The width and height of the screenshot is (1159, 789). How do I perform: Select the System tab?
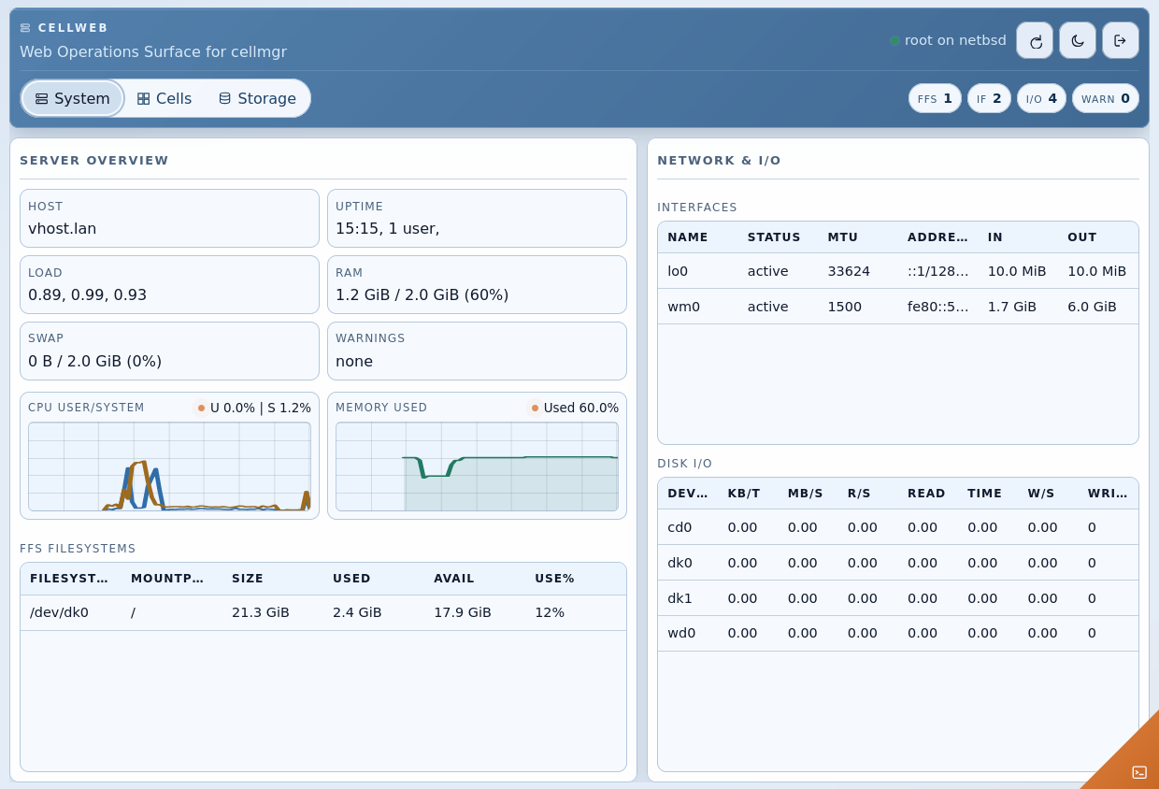72,98
